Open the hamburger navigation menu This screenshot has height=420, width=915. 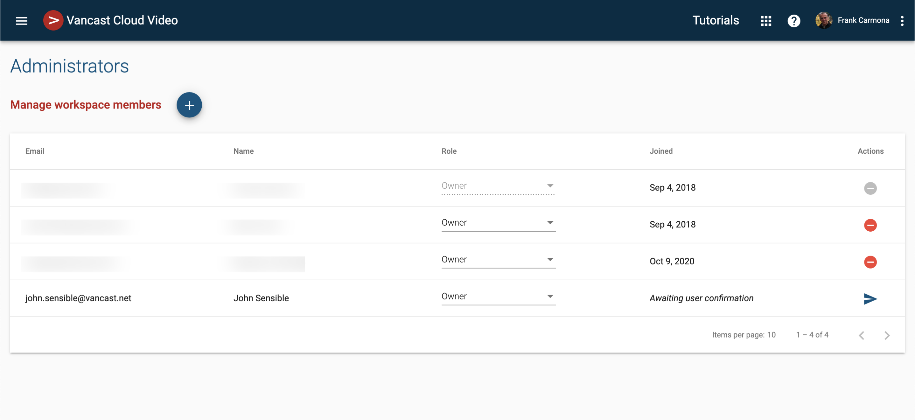tap(21, 21)
